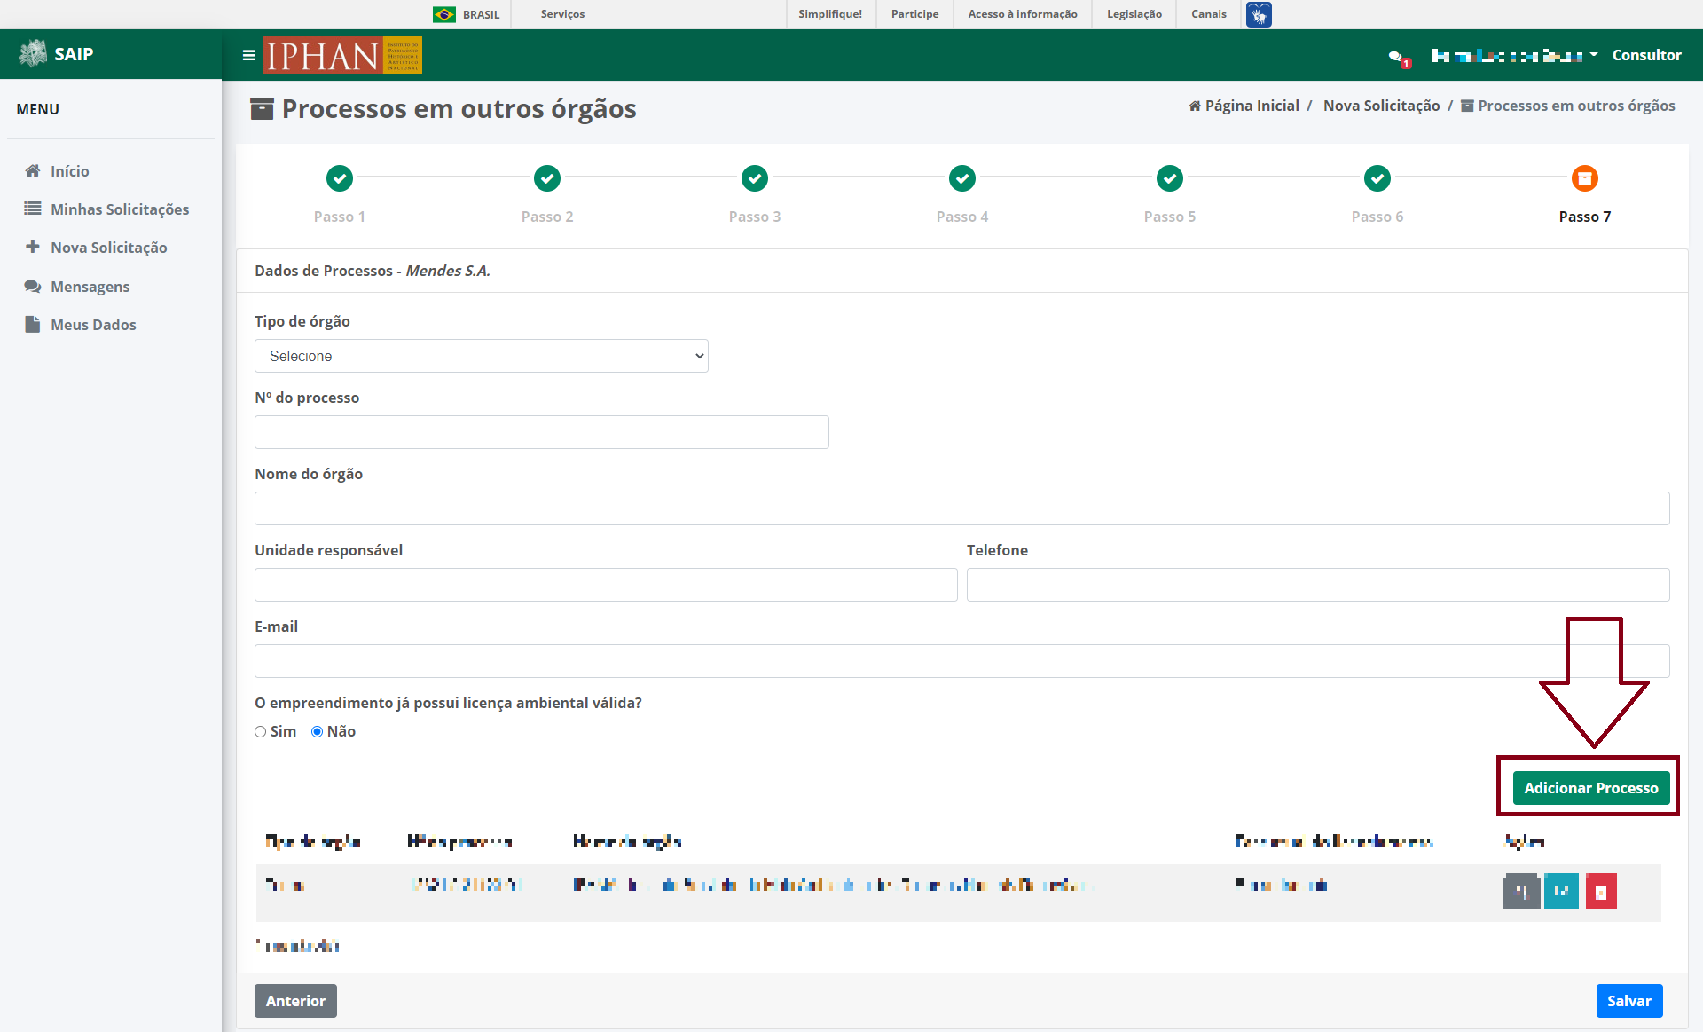1703x1032 pixels.
Task: Click the Nome do órgão input field
Action: point(962,508)
